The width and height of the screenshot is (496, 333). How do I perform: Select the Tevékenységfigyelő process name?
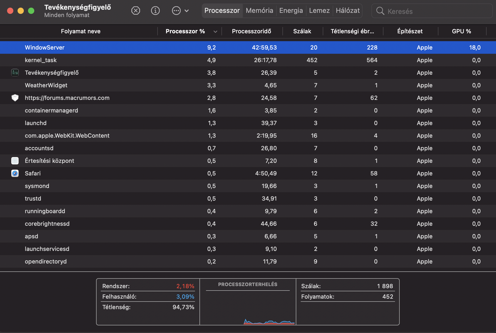coord(52,73)
